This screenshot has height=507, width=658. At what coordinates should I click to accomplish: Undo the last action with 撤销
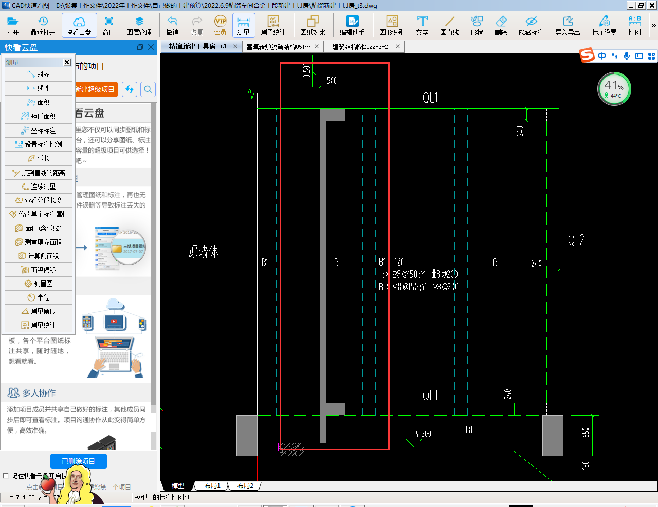(173, 26)
